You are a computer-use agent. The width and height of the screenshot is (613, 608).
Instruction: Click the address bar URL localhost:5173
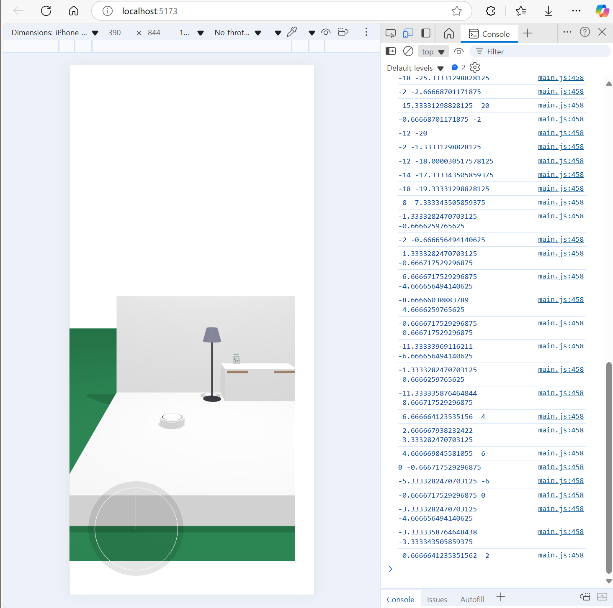tap(149, 11)
